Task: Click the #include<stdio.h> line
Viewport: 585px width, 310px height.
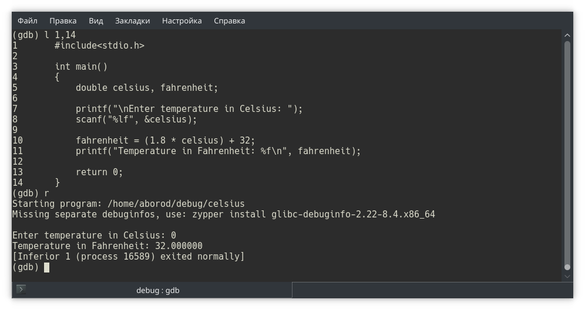Action: pyautogui.click(x=99, y=46)
